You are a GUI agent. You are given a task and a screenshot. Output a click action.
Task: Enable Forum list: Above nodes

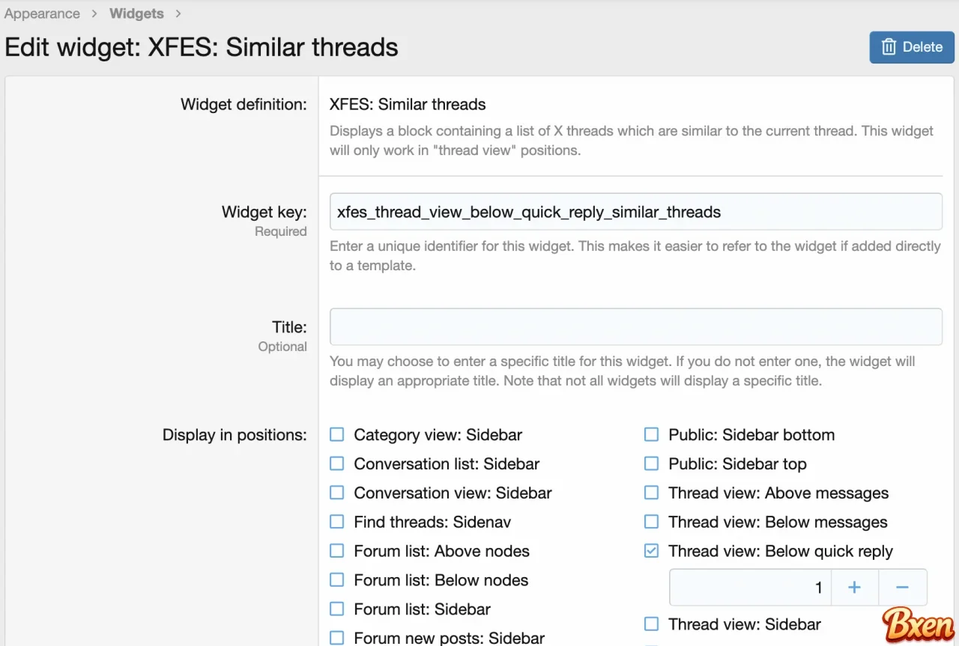pyautogui.click(x=336, y=550)
